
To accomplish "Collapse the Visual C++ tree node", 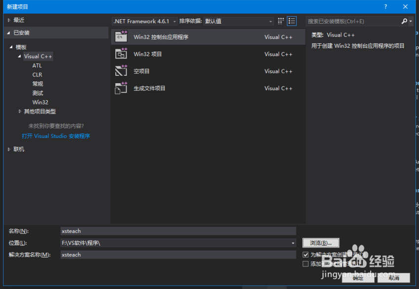I will click(x=20, y=56).
